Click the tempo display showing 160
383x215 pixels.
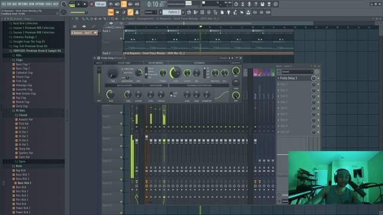[100, 4]
